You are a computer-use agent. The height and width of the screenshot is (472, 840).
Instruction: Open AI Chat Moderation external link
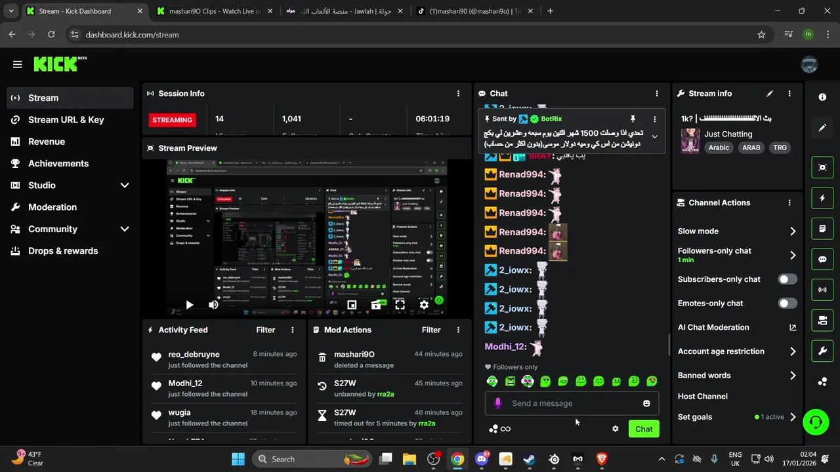(x=793, y=327)
